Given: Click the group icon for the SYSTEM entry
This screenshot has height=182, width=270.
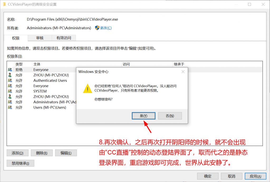Looking at the screenshot, I should coord(10,91).
